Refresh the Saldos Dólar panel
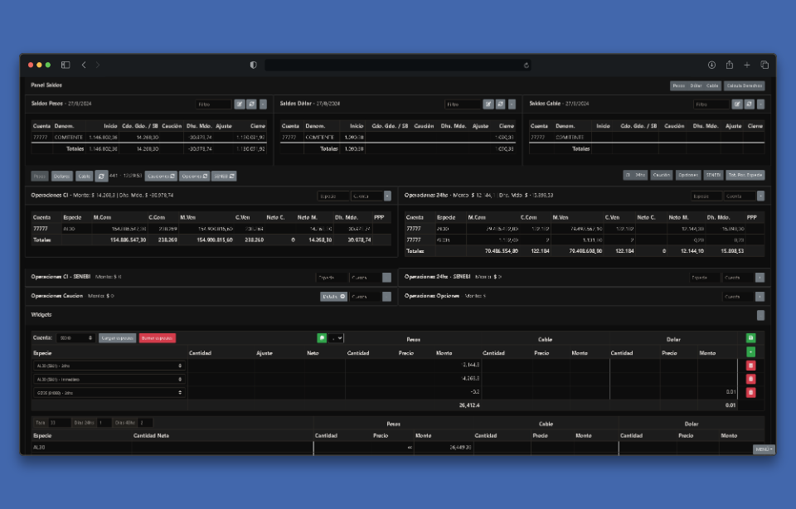 [500, 104]
